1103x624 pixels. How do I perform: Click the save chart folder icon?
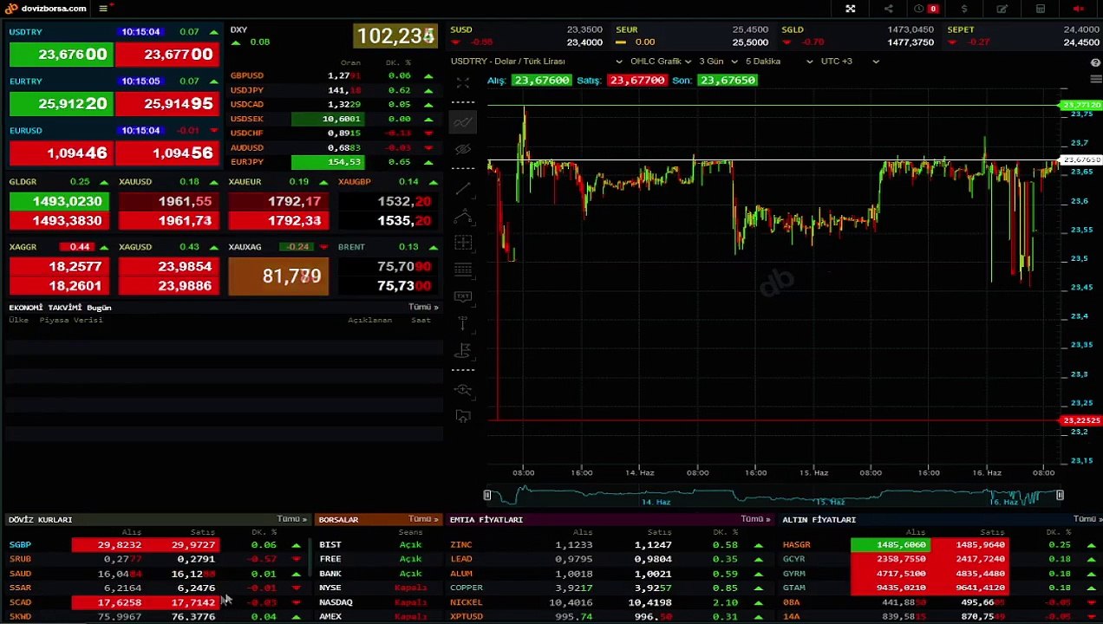(x=463, y=417)
